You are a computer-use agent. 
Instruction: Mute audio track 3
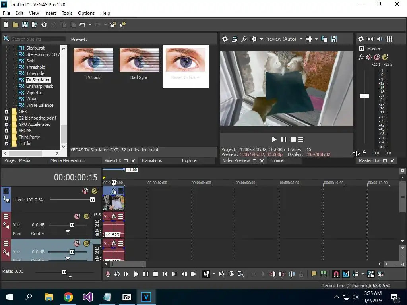(77, 243)
